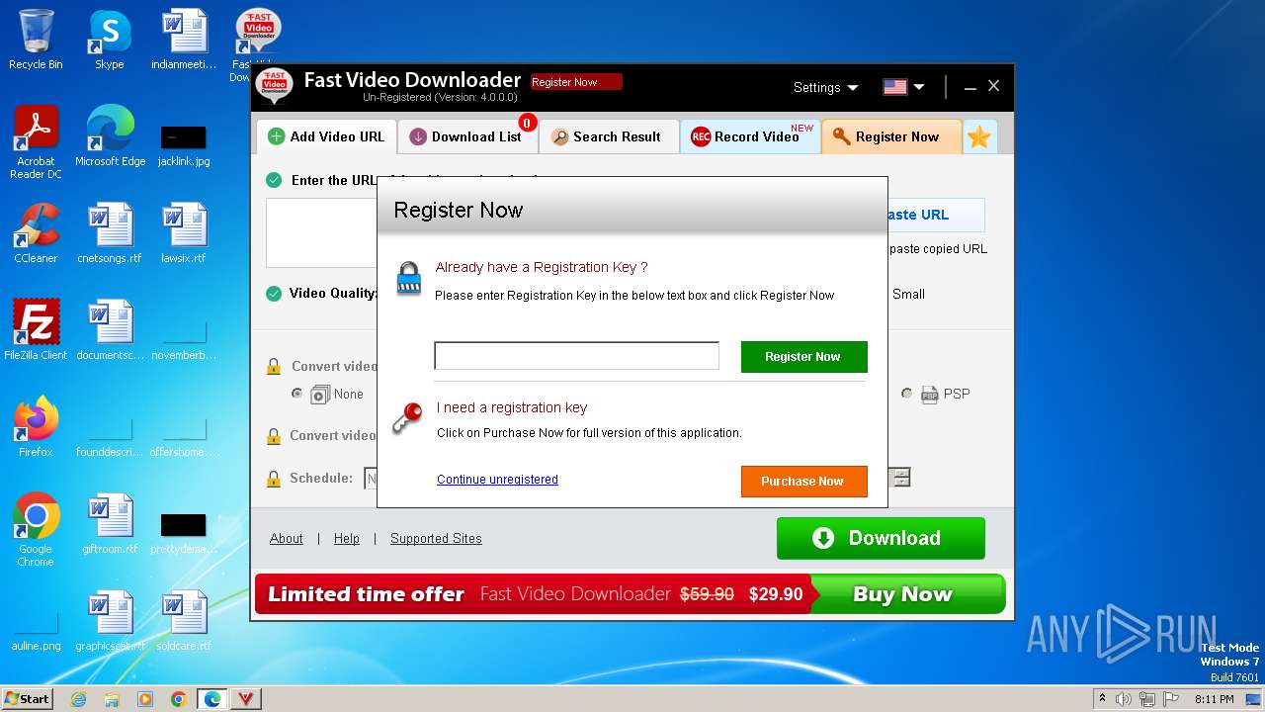Image resolution: width=1265 pixels, height=712 pixels.
Task: Open the founddescri... desktop file
Action: (x=110, y=437)
